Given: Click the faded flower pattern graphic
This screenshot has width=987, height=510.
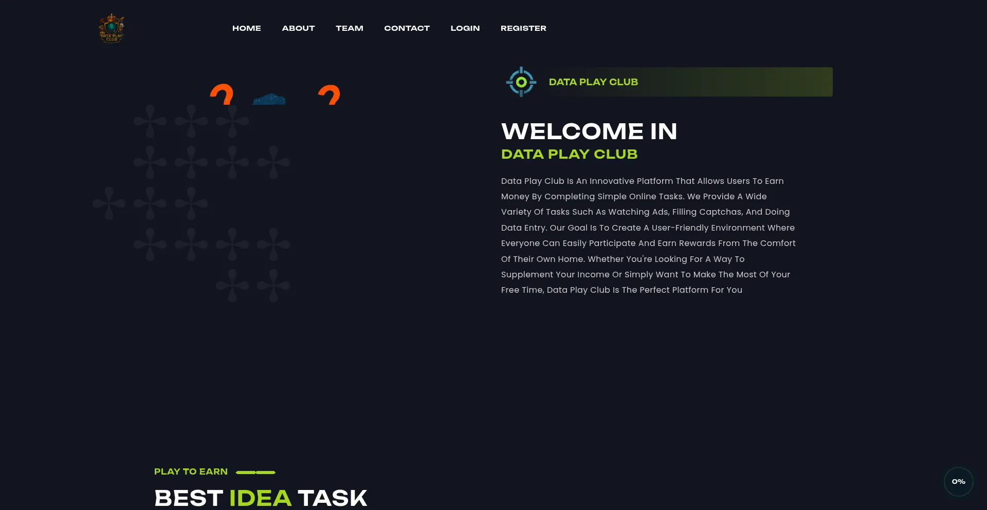Looking at the screenshot, I should click(191, 203).
